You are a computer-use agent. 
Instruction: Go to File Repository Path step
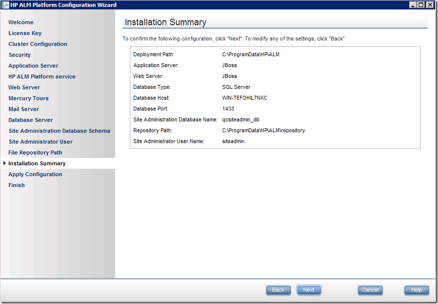[x=35, y=153]
